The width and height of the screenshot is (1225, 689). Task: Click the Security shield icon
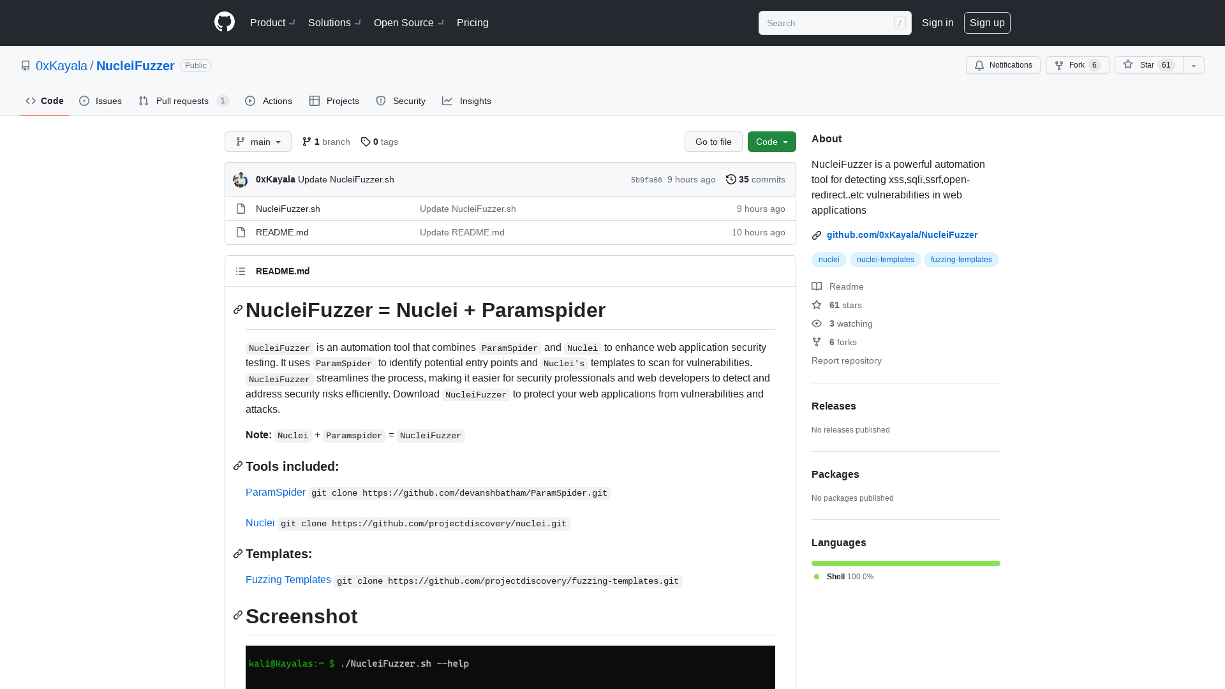tap(381, 100)
